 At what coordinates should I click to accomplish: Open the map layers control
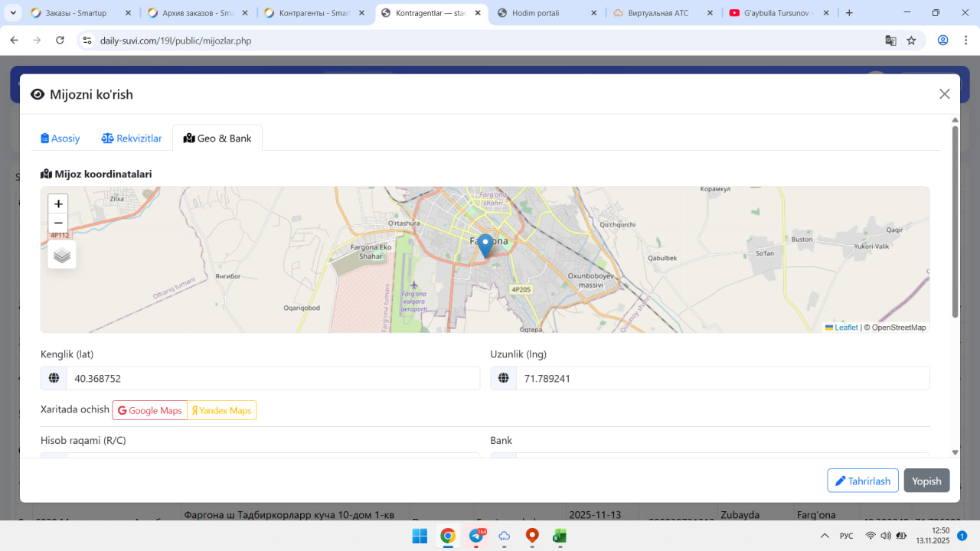[x=62, y=255]
